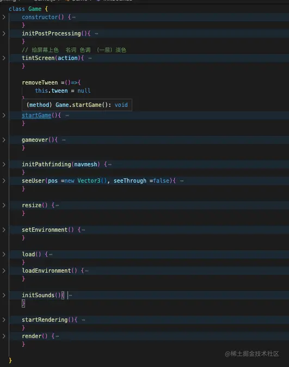This screenshot has height=367, width=289.
Task: Follow the underlined startGame link
Action: (x=36, y=116)
